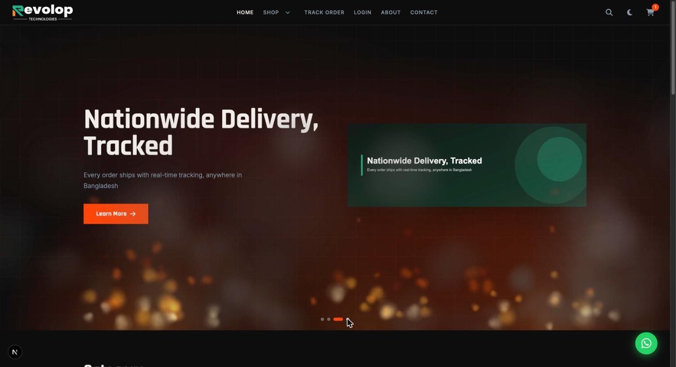Open the search magnifier icon
Screen dimensions: 676x367
click(x=609, y=13)
